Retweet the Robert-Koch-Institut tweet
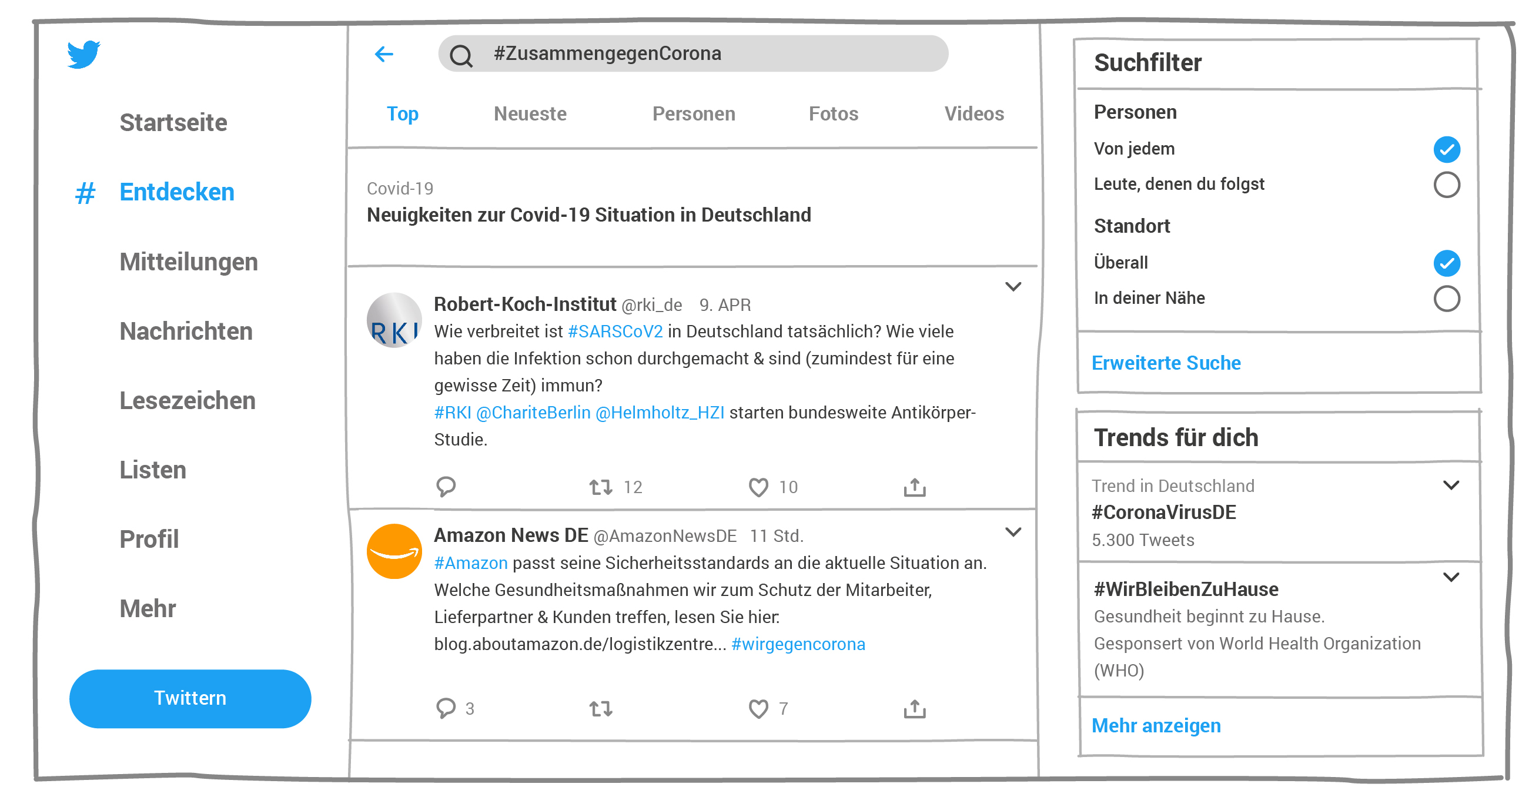The height and width of the screenshot is (797, 1539). pos(600,487)
